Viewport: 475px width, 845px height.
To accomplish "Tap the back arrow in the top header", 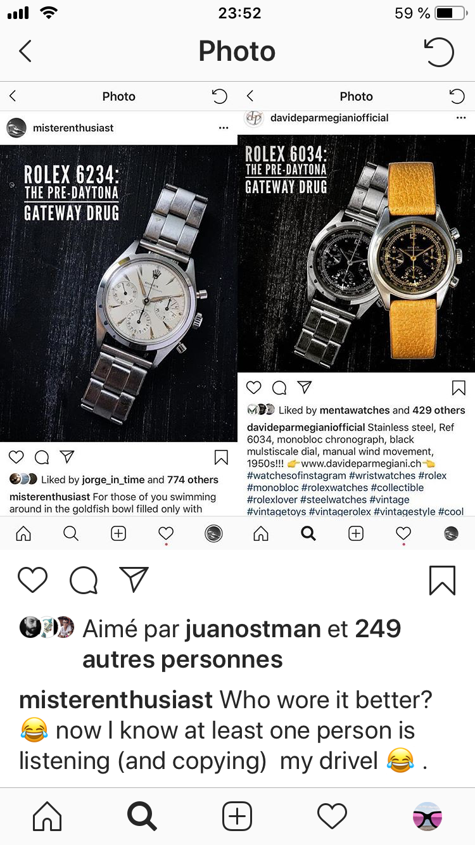I will point(25,51).
